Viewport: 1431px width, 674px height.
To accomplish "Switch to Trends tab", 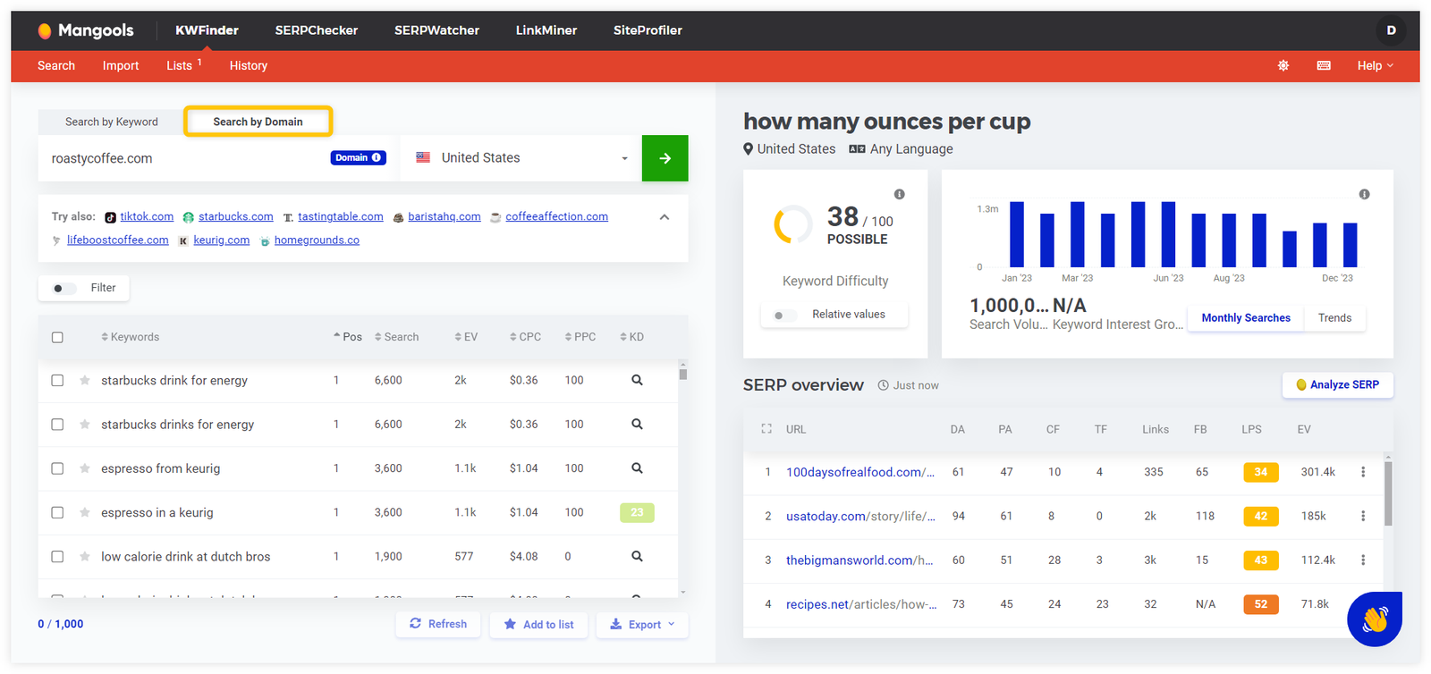I will 1334,317.
